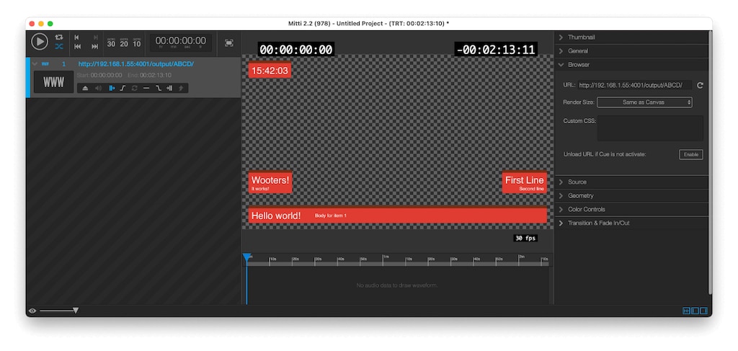Jump to the next cue
The image size is (738, 351).
coord(94,46)
